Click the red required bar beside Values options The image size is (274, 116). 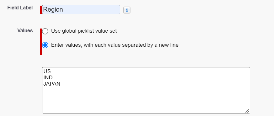(x=41, y=42)
